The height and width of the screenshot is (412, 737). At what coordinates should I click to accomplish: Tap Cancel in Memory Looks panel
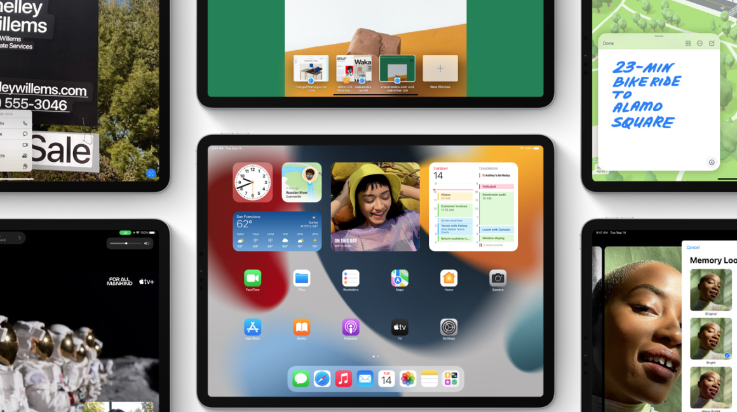[693, 248]
